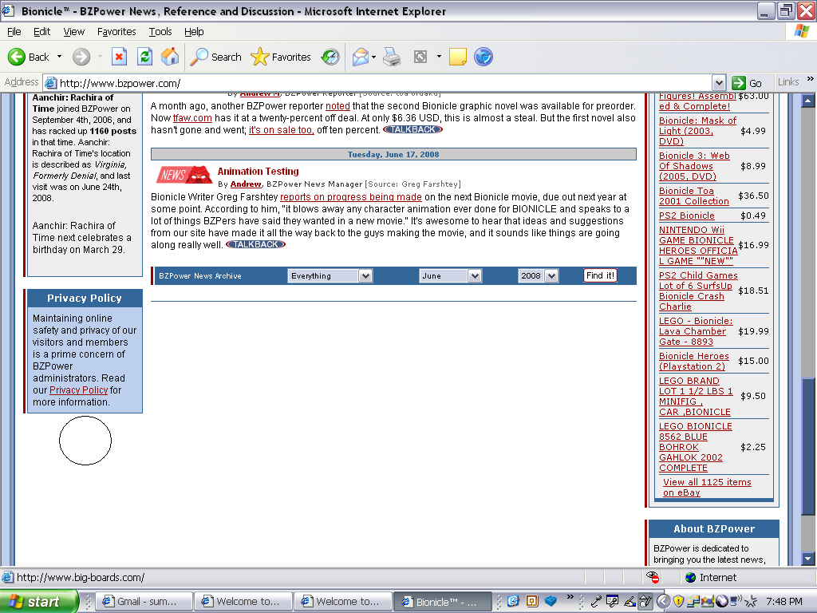
Task: Open the 'it's on sale too' link
Action: 282,130
